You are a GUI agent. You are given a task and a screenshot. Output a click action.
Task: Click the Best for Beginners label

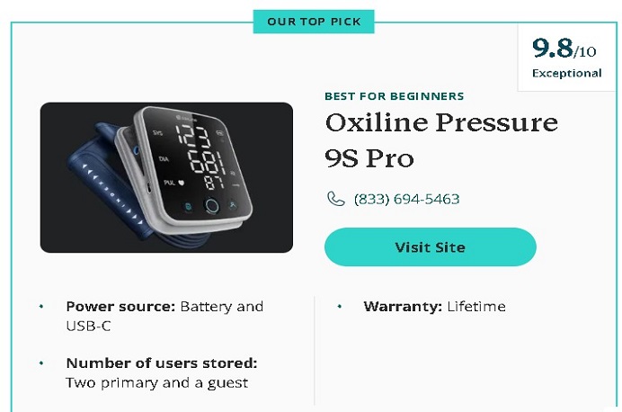(394, 96)
